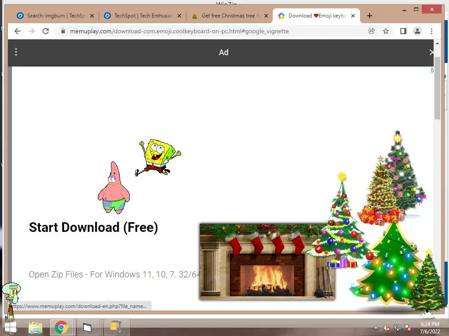This screenshot has height=336, width=449.
Task: Close the Search: imgburn tab
Action: [92, 16]
